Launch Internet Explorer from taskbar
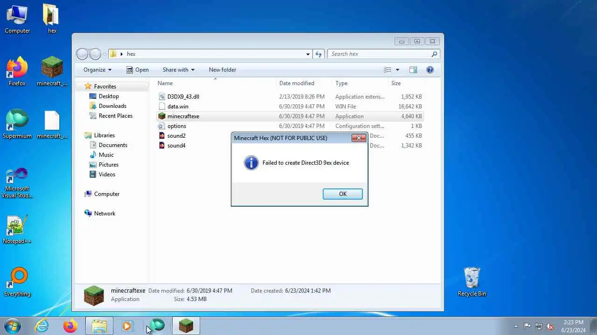The width and height of the screenshot is (597, 335). point(42,326)
